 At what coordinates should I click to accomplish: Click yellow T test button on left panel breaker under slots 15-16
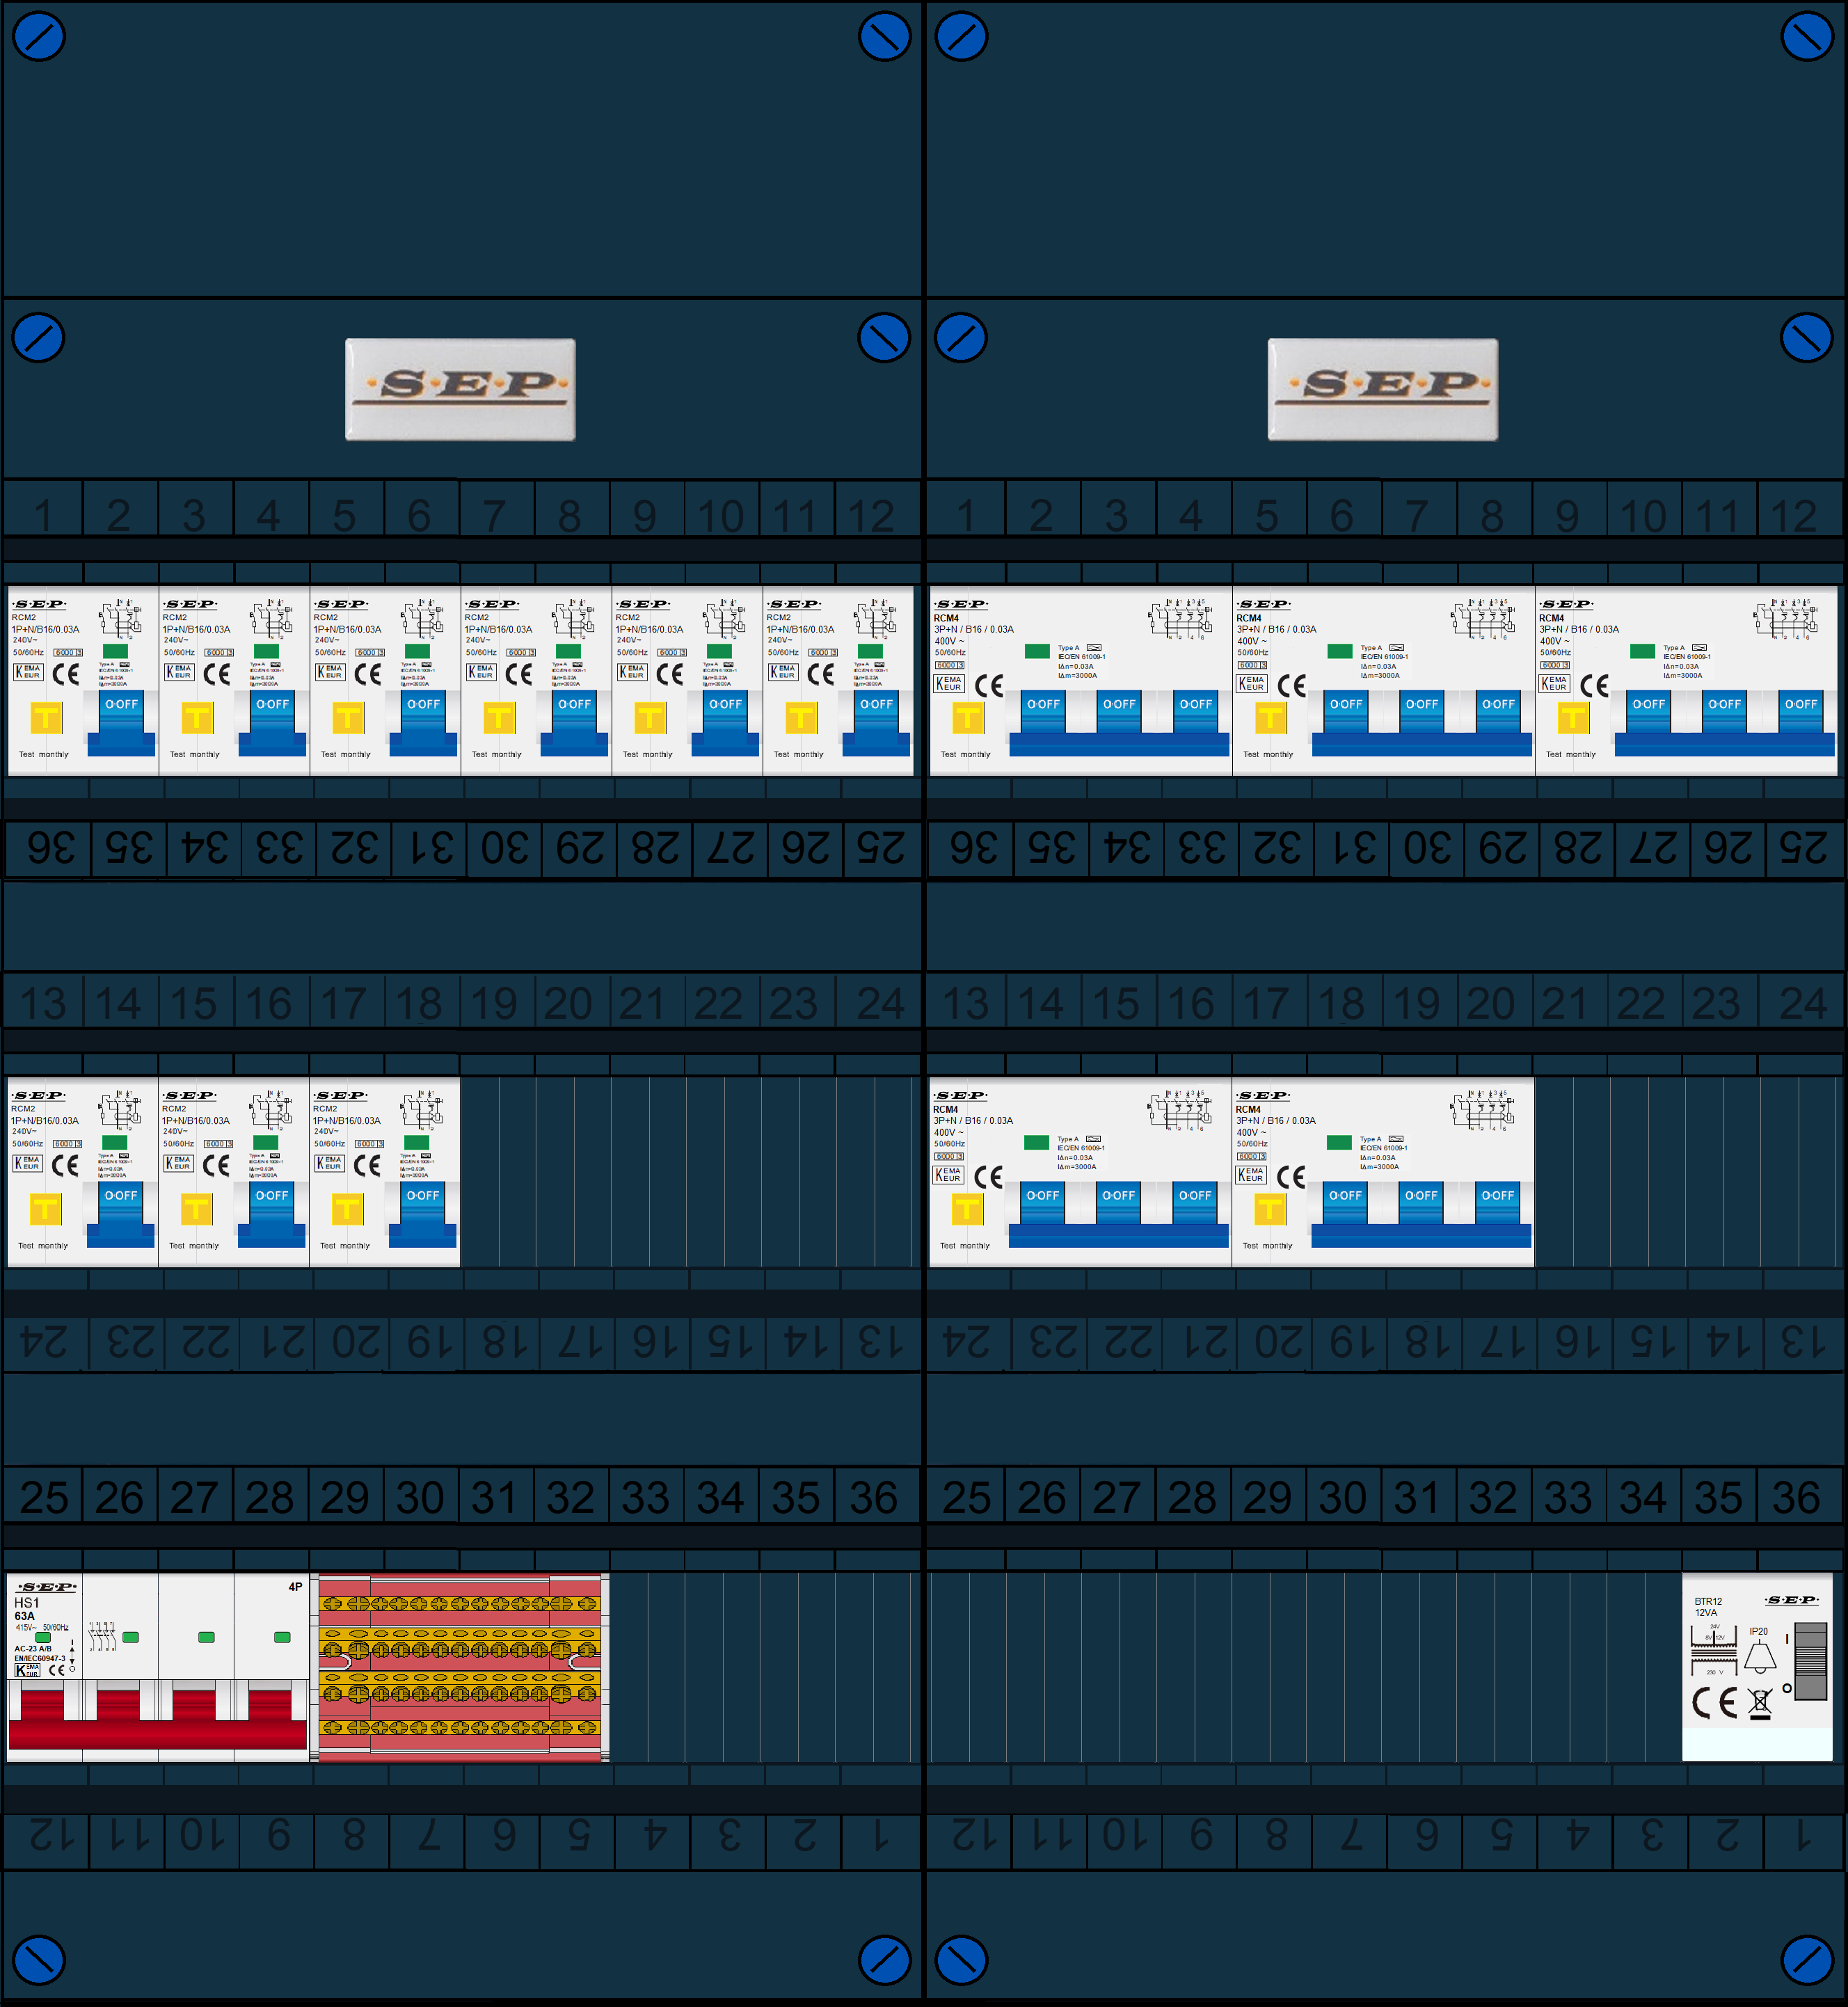pyautogui.click(x=196, y=1209)
